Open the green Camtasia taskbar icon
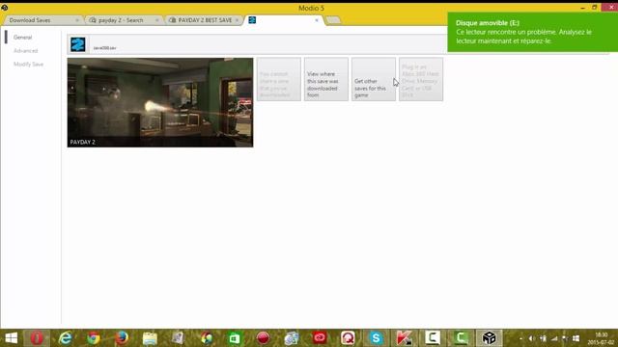The width and height of the screenshot is (618, 347). [x=461, y=338]
